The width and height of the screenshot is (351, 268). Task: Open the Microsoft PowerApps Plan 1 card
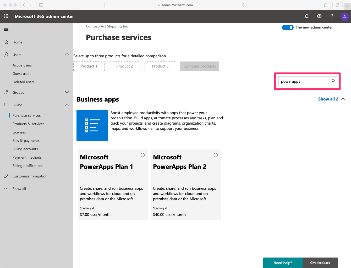(113, 185)
